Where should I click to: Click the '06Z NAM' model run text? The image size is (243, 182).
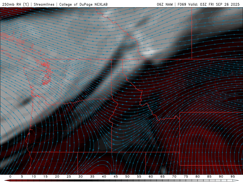coord(165,4)
